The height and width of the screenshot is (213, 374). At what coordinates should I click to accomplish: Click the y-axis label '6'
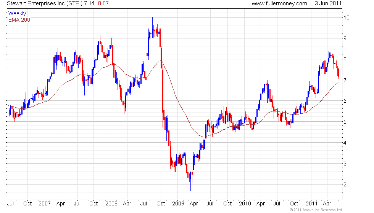(x=345, y=101)
